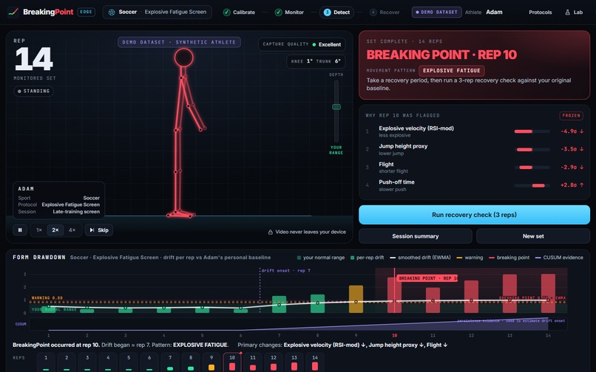Select the Flight metric row

[474, 168]
